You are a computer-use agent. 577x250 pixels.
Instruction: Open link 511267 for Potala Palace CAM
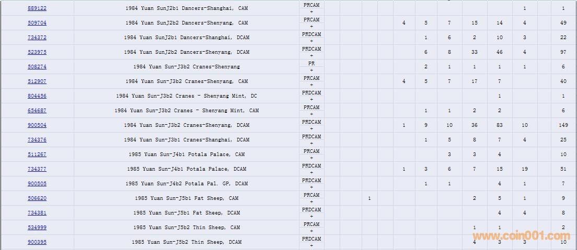click(x=37, y=154)
